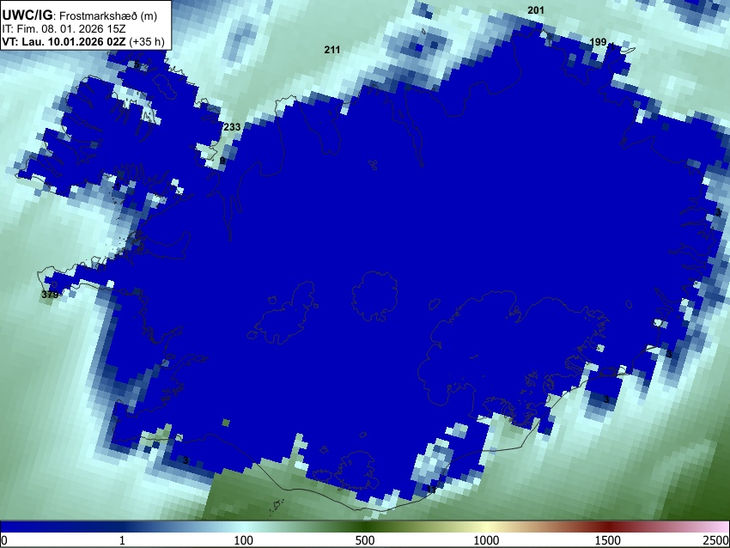The width and height of the screenshot is (730, 548).
Task: Click the "0" label on the color scale
Action: [4, 540]
